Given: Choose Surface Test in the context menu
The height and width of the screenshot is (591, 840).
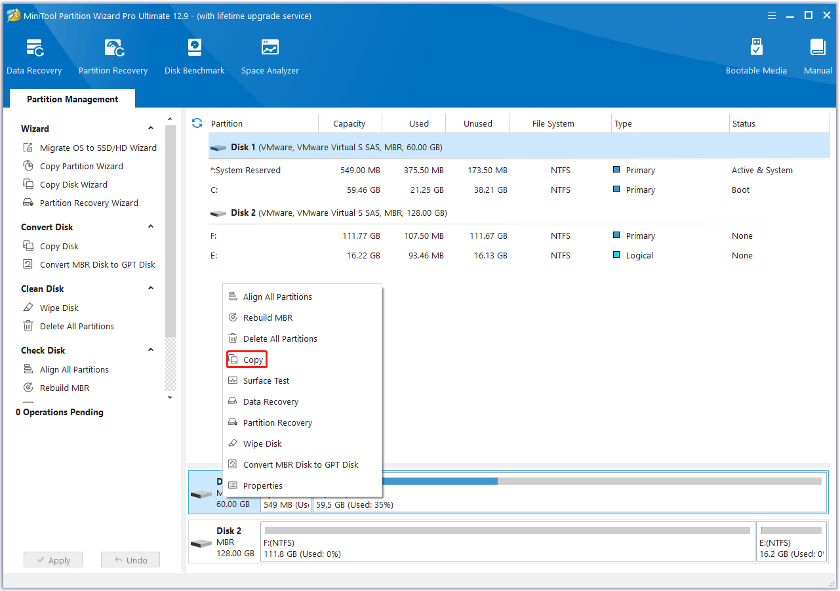Looking at the screenshot, I should click(x=265, y=380).
